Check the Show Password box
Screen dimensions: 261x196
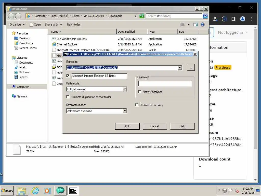140,92
